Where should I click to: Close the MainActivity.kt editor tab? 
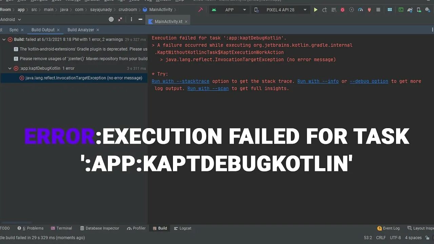[186, 22]
